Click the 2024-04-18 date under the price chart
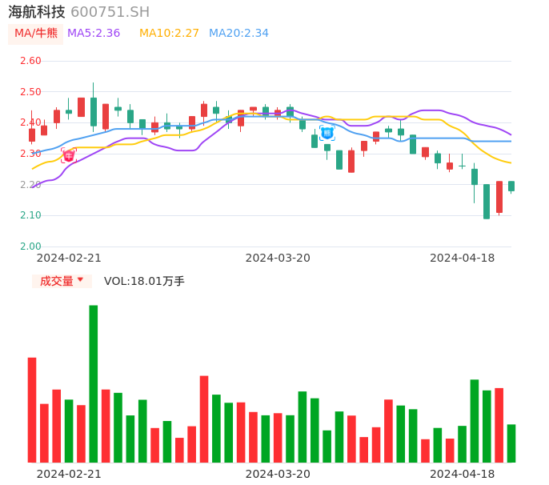The height and width of the screenshot is (485, 549). point(463,258)
